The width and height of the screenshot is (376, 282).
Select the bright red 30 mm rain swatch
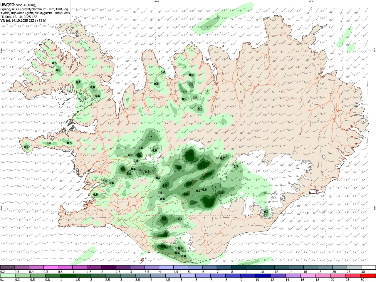(368, 276)
